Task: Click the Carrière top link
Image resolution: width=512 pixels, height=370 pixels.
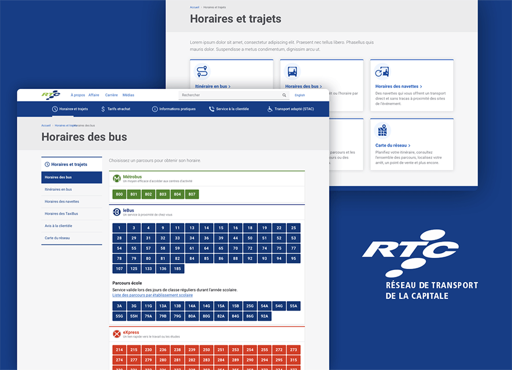Action: pos(111,95)
